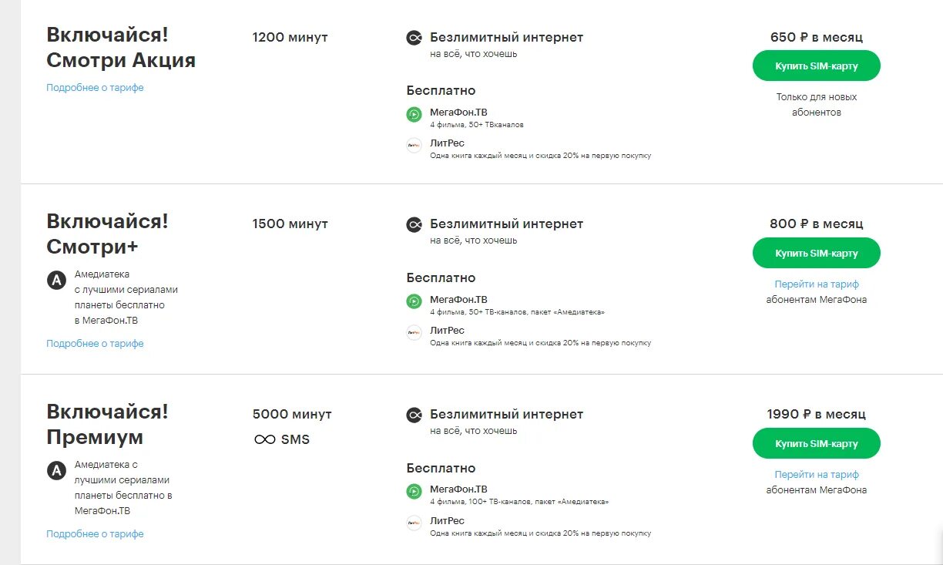The height and width of the screenshot is (565, 943).
Task: Click the ЛитРес icon in Премиум tariff
Action: point(414,523)
